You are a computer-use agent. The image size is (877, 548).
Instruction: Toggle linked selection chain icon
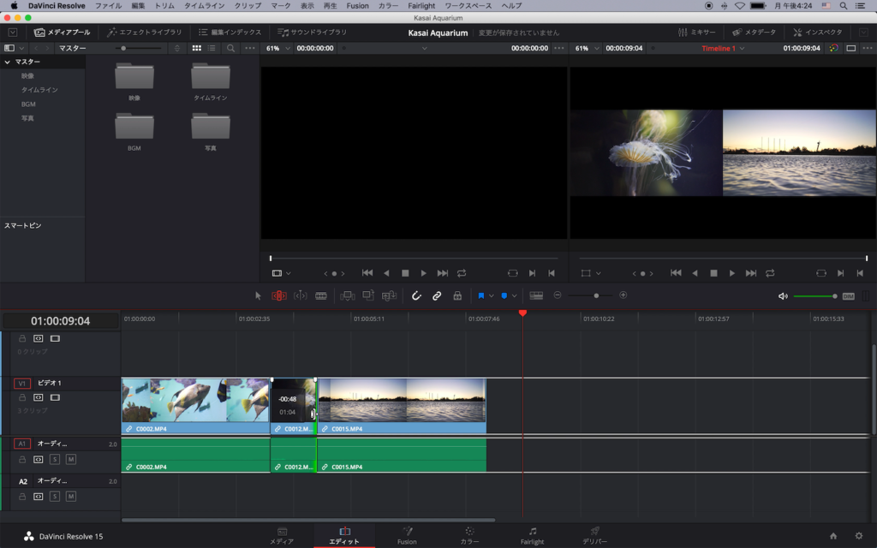(x=437, y=295)
